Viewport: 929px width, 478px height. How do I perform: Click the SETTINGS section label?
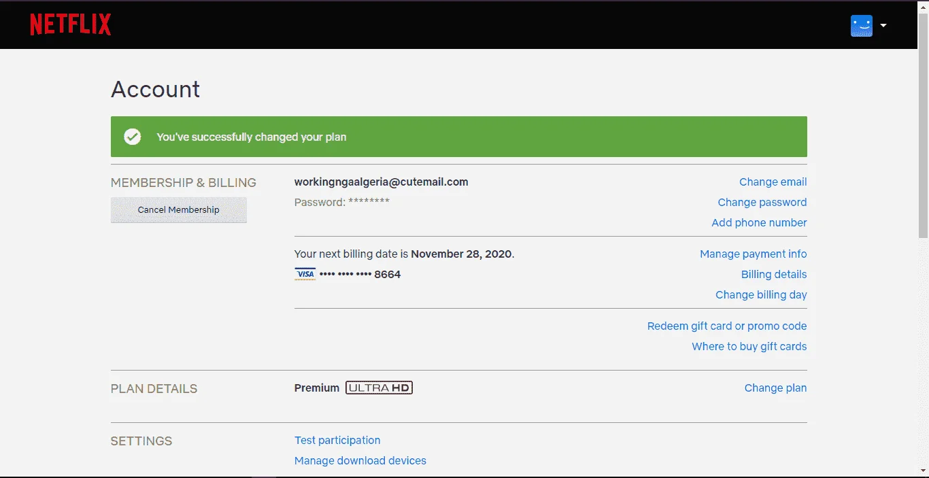141,441
